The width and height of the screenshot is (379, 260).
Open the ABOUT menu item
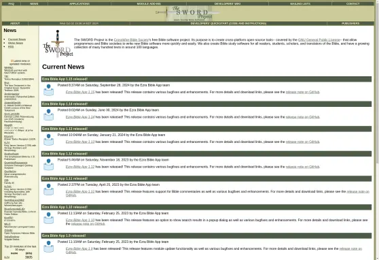pyautogui.click(x=15, y=24)
